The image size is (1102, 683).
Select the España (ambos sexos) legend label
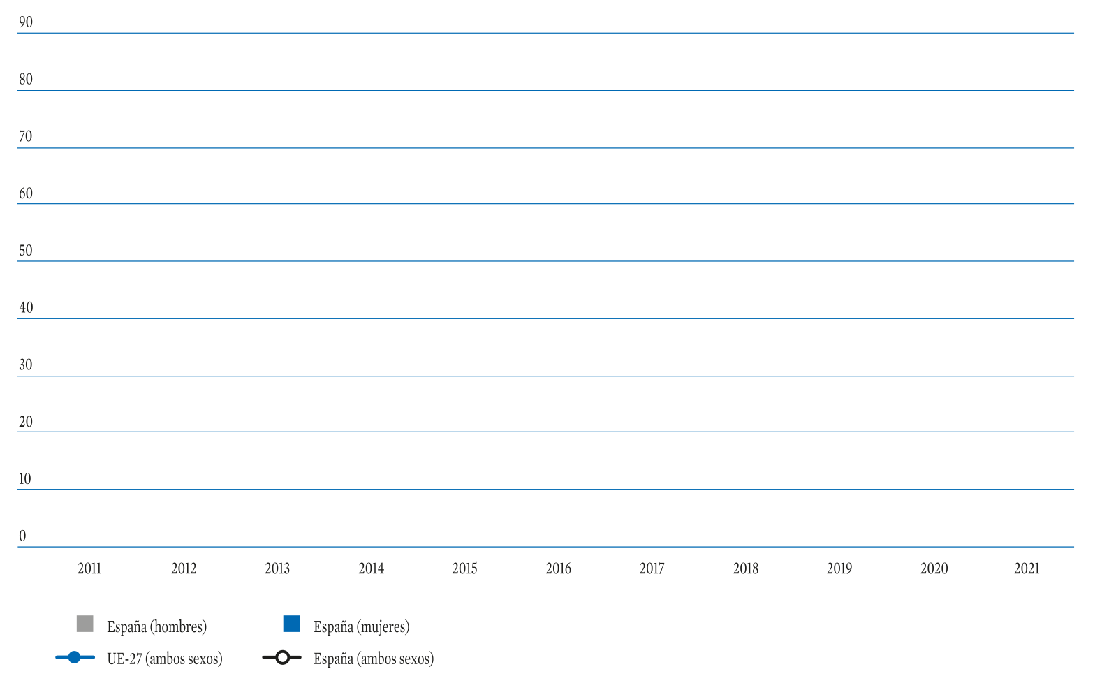[x=374, y=659]
